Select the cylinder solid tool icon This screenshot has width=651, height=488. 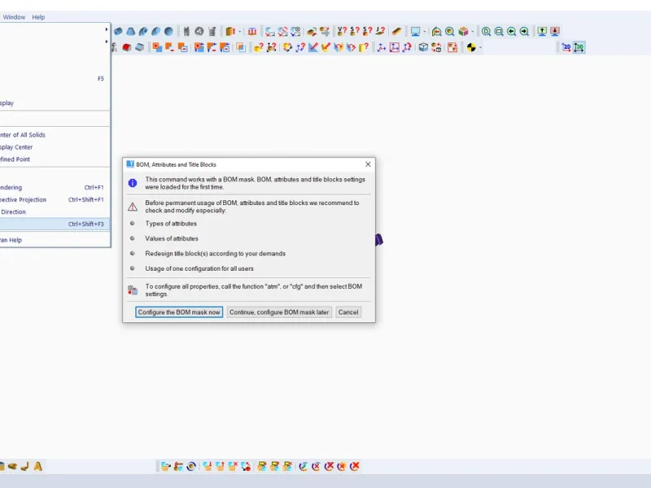(118, 31)
